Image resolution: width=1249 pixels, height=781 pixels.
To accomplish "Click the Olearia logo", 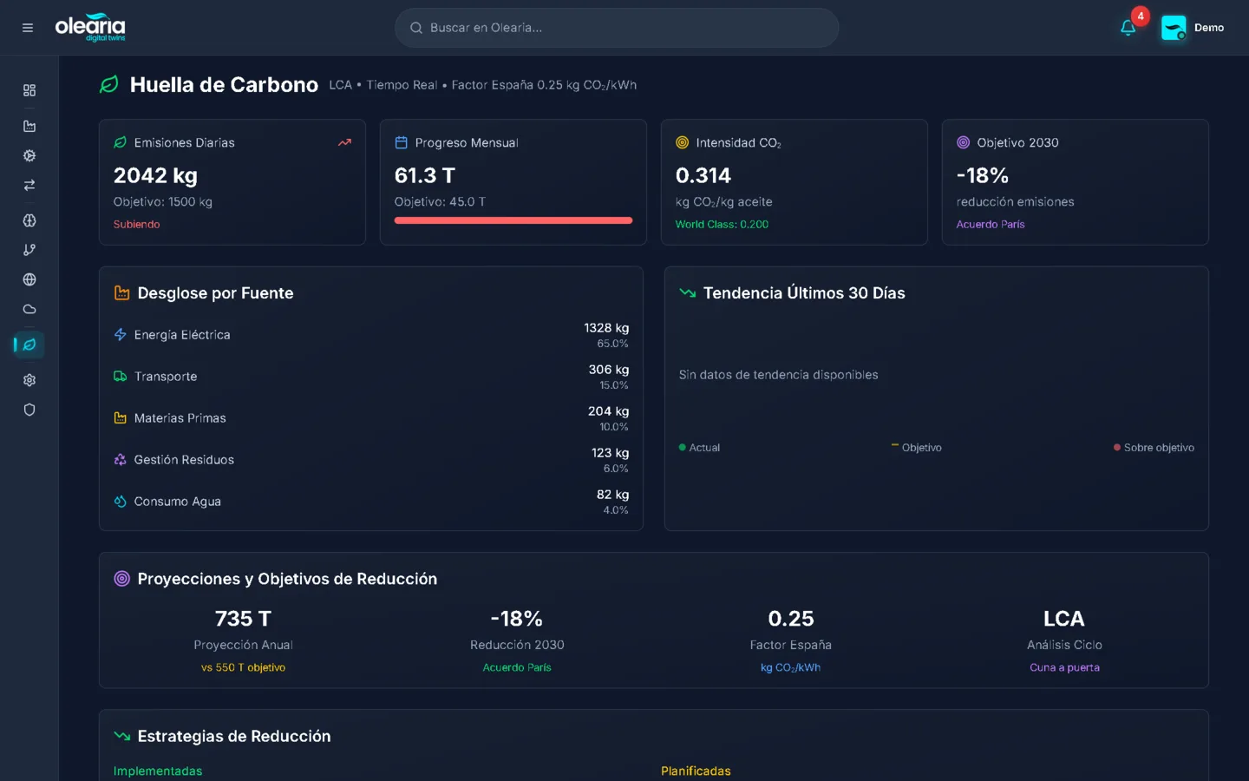I will pos(90,28).
